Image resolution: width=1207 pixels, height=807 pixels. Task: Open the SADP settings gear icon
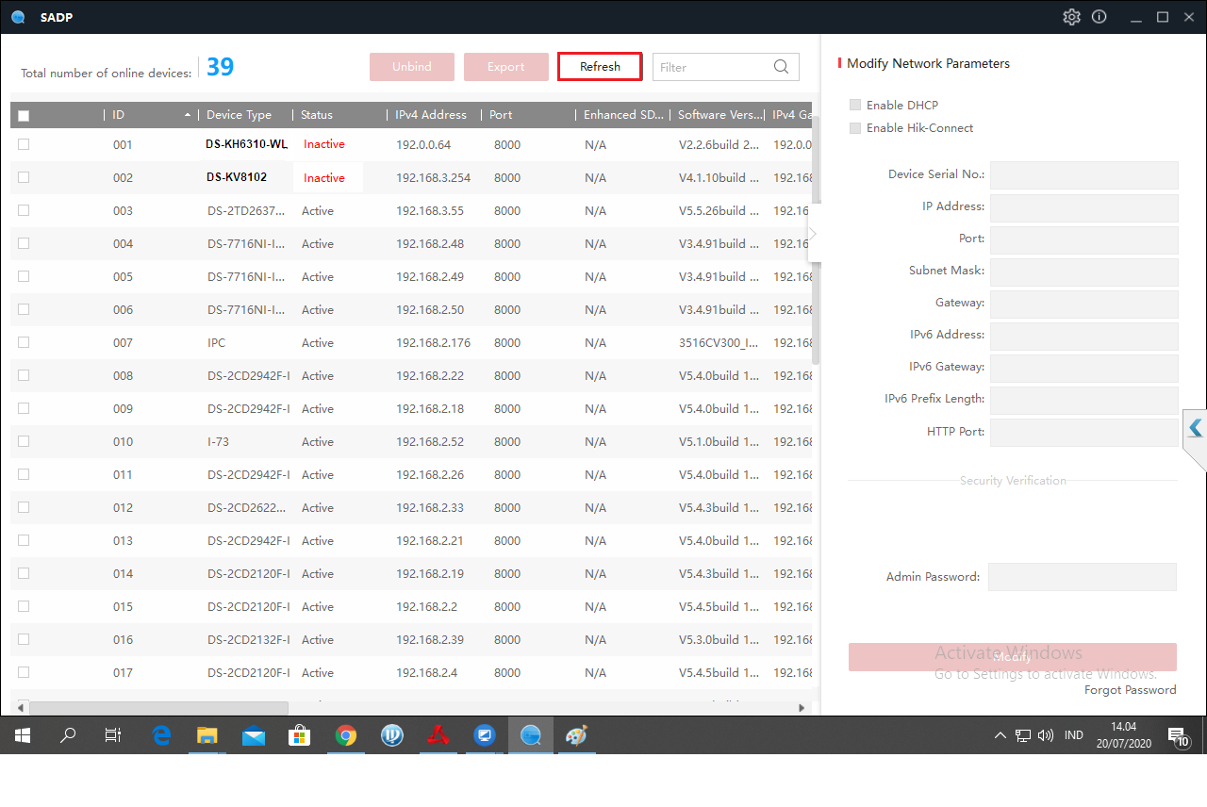click(1071, 17)
